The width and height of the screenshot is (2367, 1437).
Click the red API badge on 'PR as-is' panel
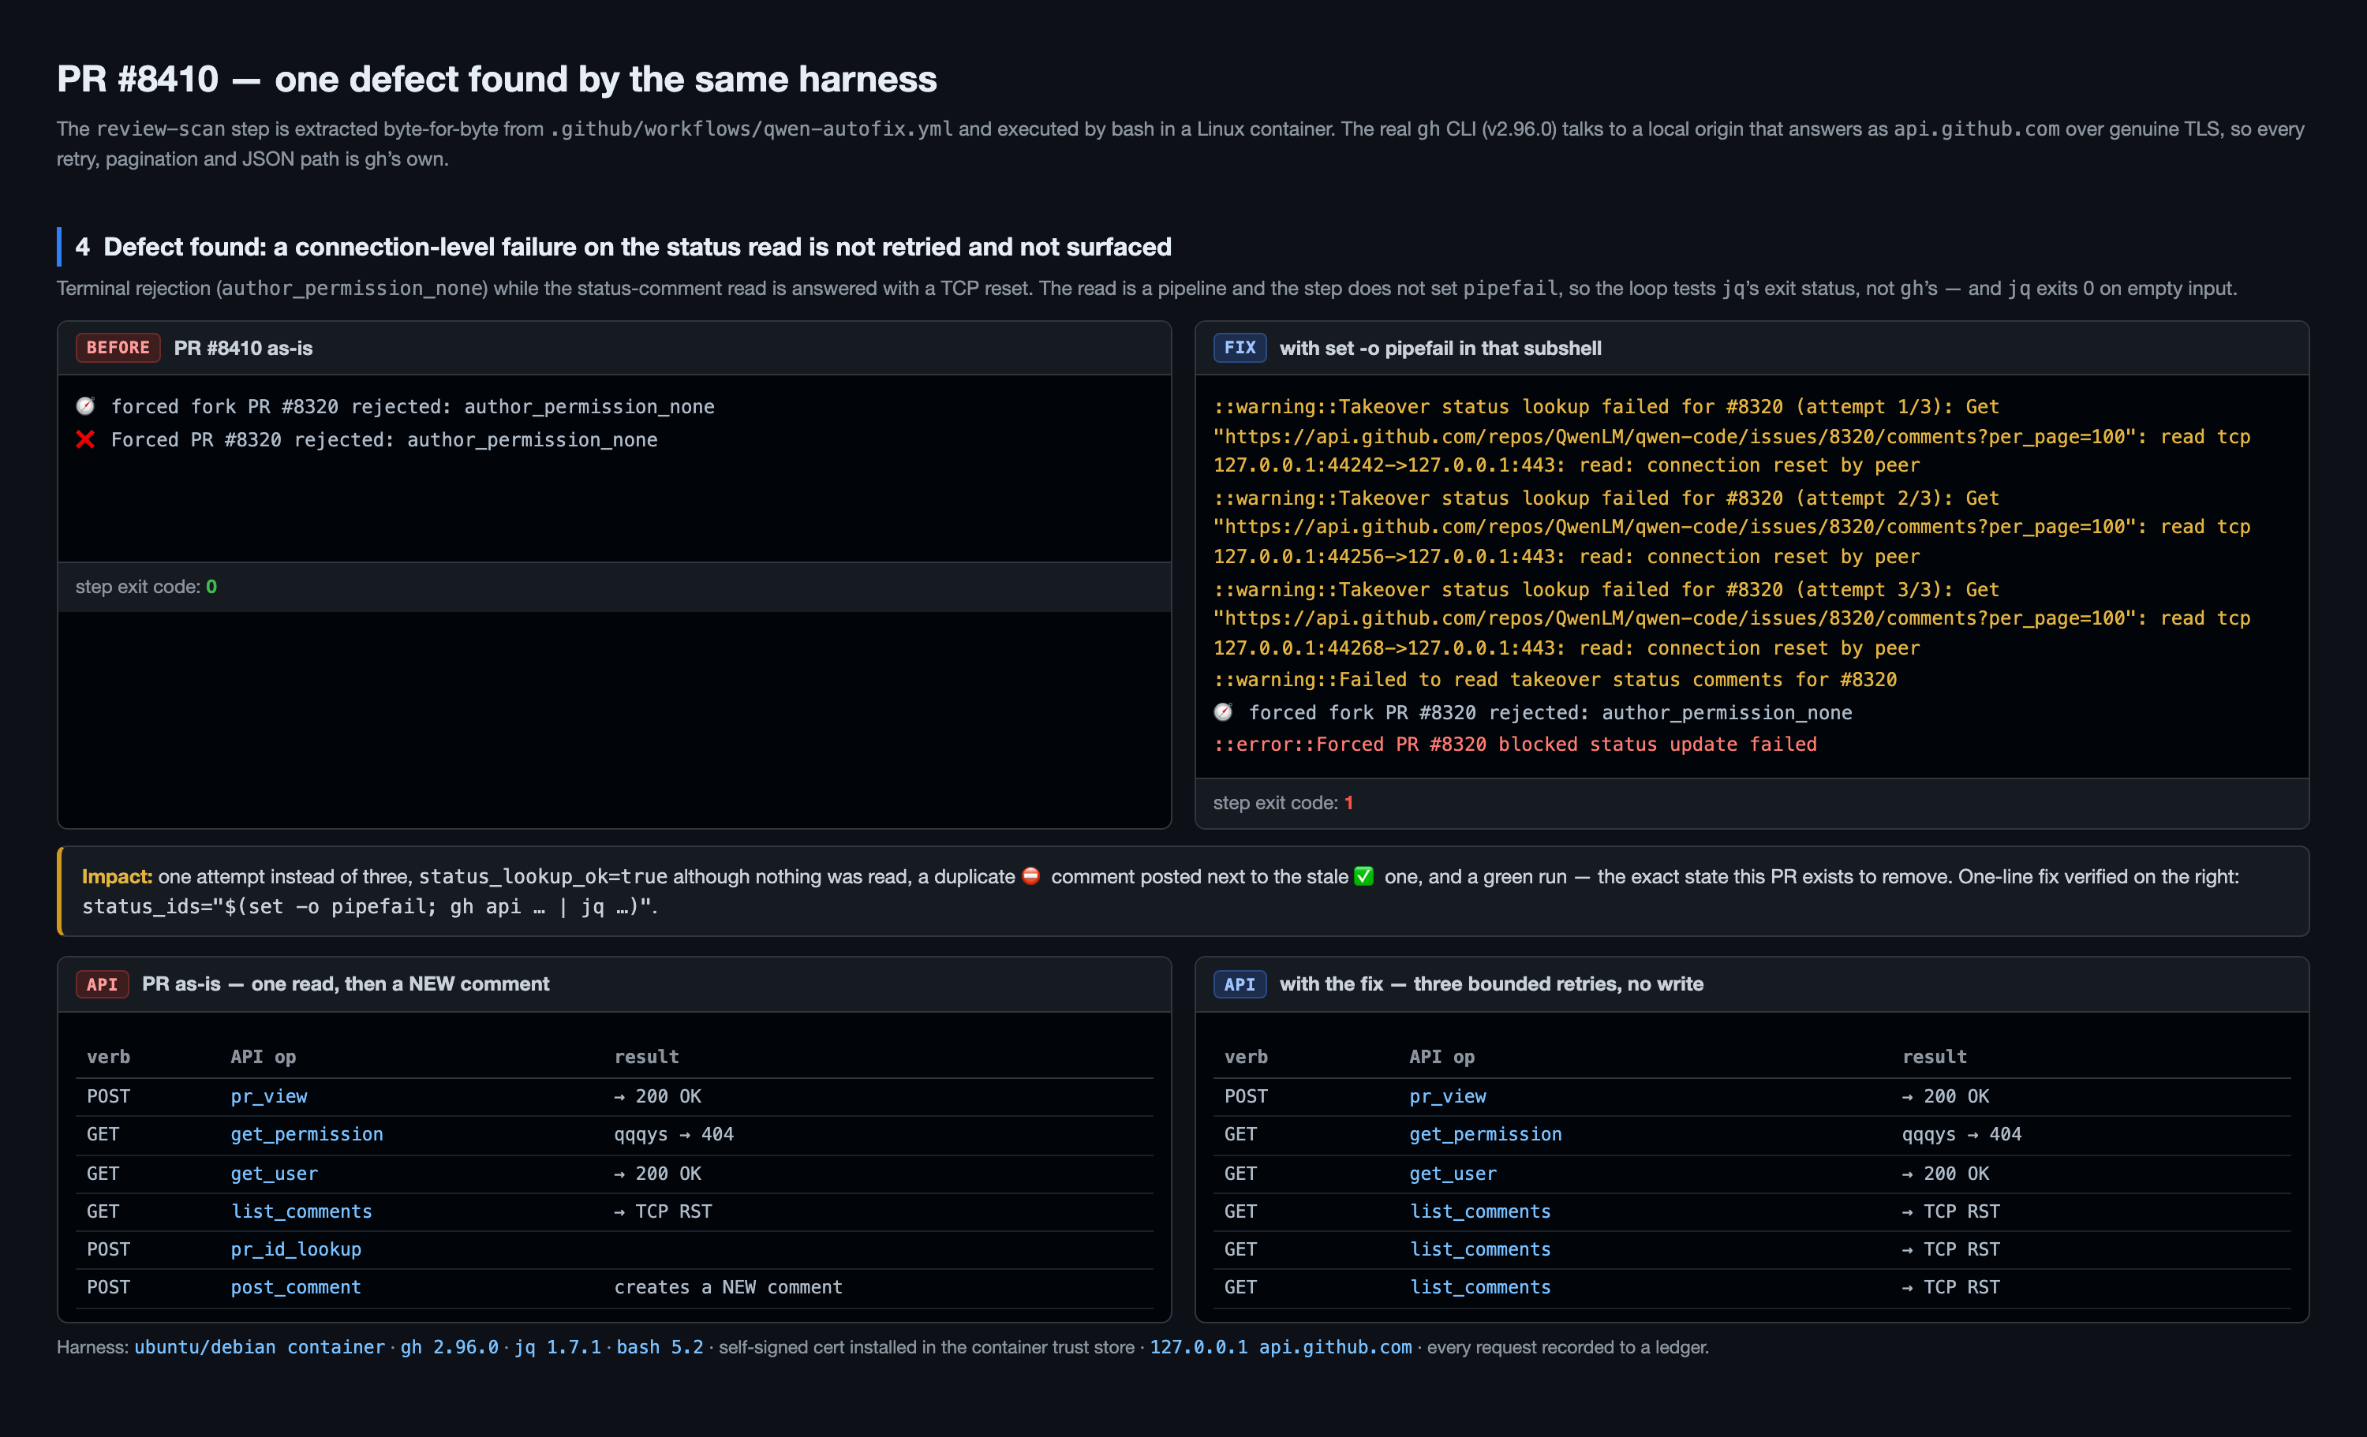click(102, 984)
